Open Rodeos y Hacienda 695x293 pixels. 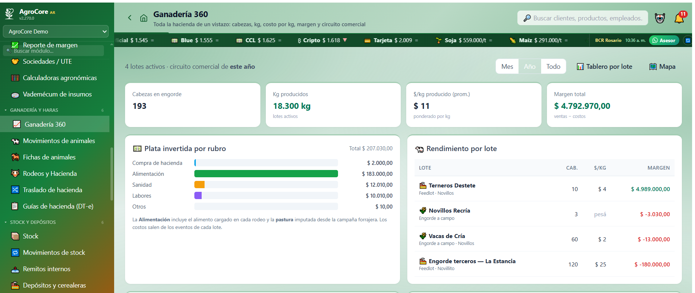(55, 174)
